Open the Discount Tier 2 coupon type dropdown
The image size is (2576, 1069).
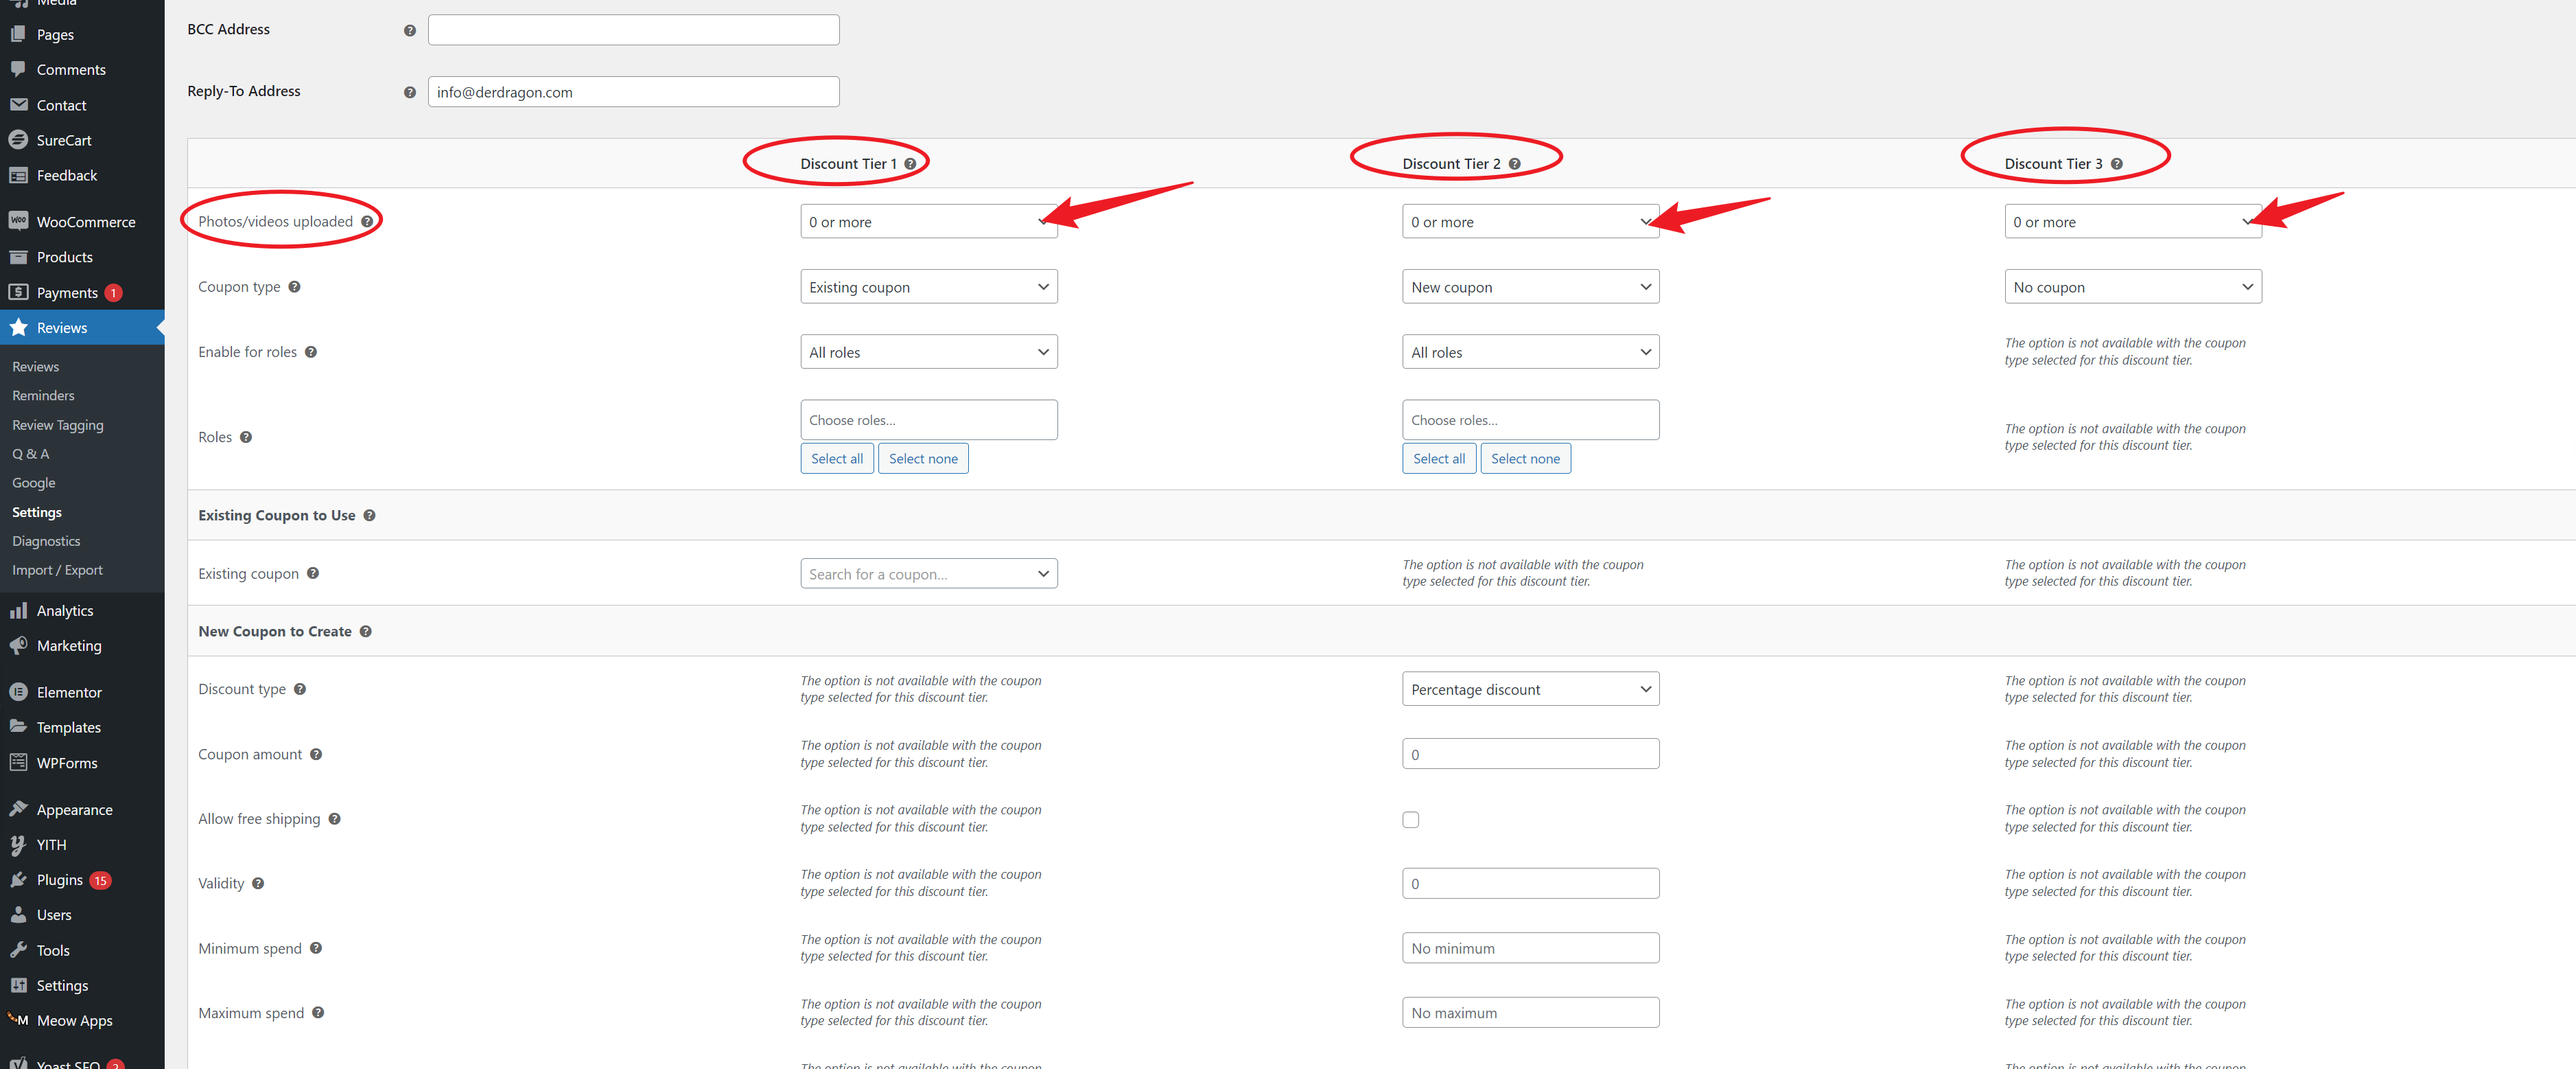click(x=1528, y=286)
